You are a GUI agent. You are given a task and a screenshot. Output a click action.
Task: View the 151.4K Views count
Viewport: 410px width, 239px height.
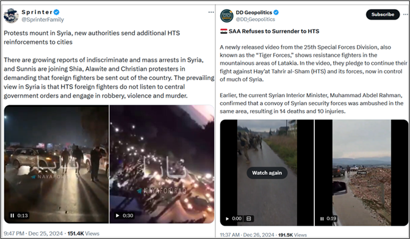tap(84, 233)
